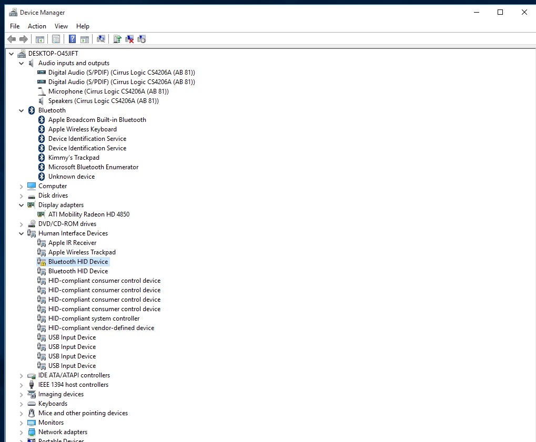Open the Help menu
The height and width of the screenshot is (442, 536).
83,26
